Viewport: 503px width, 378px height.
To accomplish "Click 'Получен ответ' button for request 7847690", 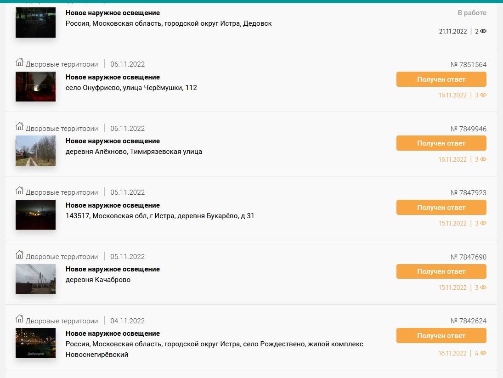I will [x=441, y=271].
